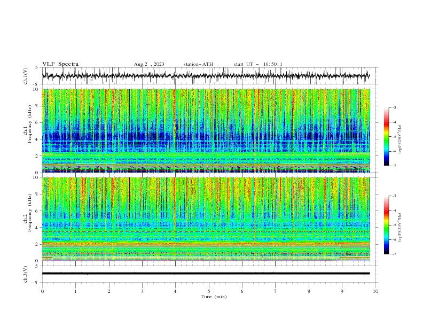Select the "ch.2 Frequency (kHz)" axis label
Screen dimensions: 423x327
point(28,213)
